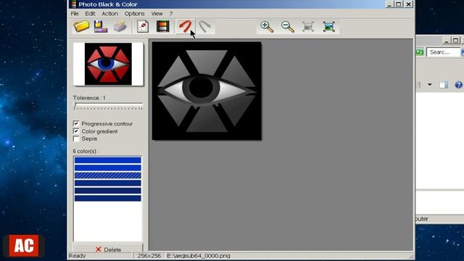This screenshot has height=261, width=464.
Task: Click the Photo Black & Color title bar icon
Action: pyautogui.click(x=73, y=4)
